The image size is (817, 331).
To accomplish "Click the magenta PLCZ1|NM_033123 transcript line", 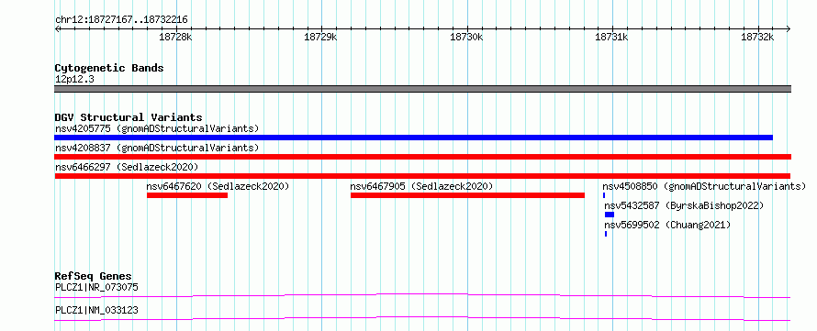I will coord(422,318).
